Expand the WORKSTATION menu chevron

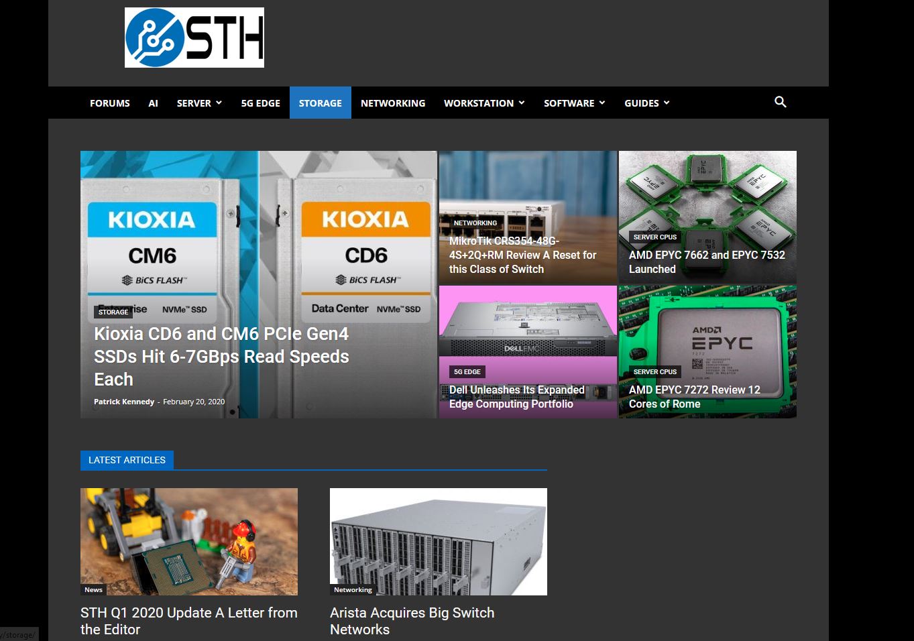tap(522, 103)
